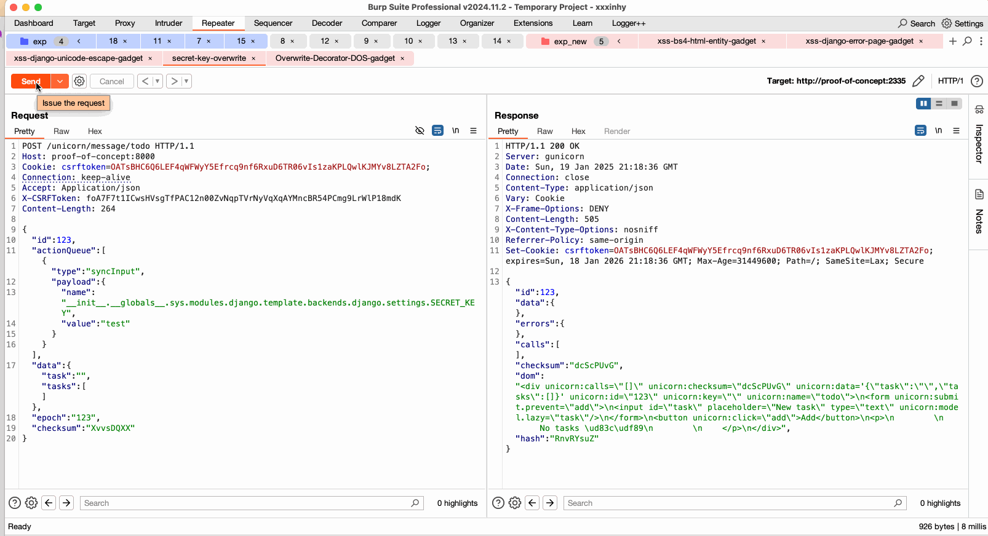Screen dimensions: 988x536
Task: Open history-forward dropdown arrow
Action: tap(186, 81)
